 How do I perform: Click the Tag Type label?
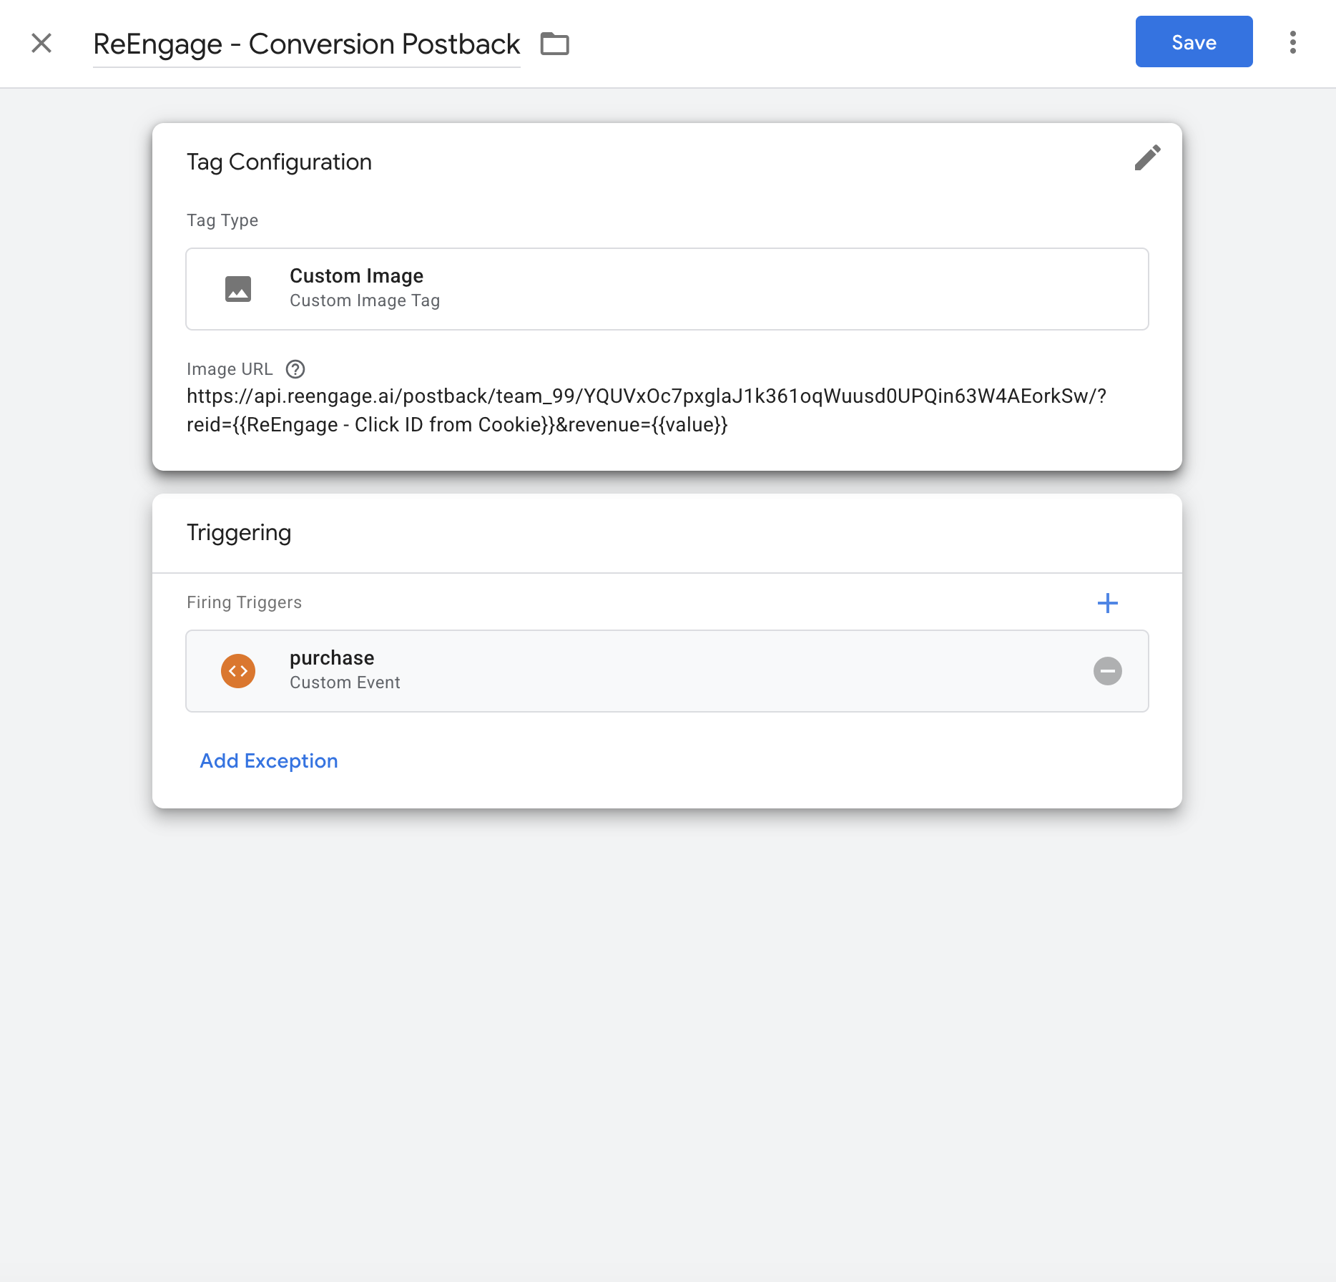222,220
